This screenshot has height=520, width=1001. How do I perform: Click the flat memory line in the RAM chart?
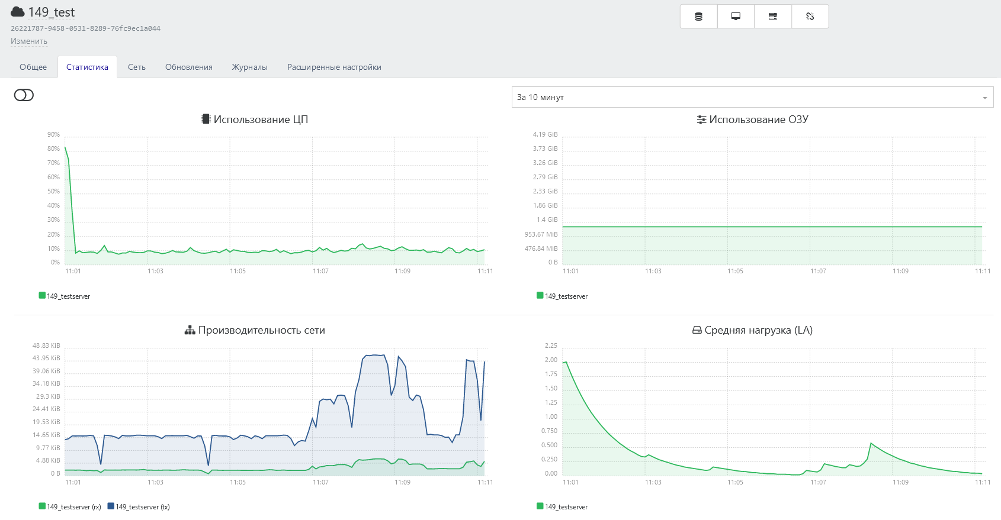772,227
